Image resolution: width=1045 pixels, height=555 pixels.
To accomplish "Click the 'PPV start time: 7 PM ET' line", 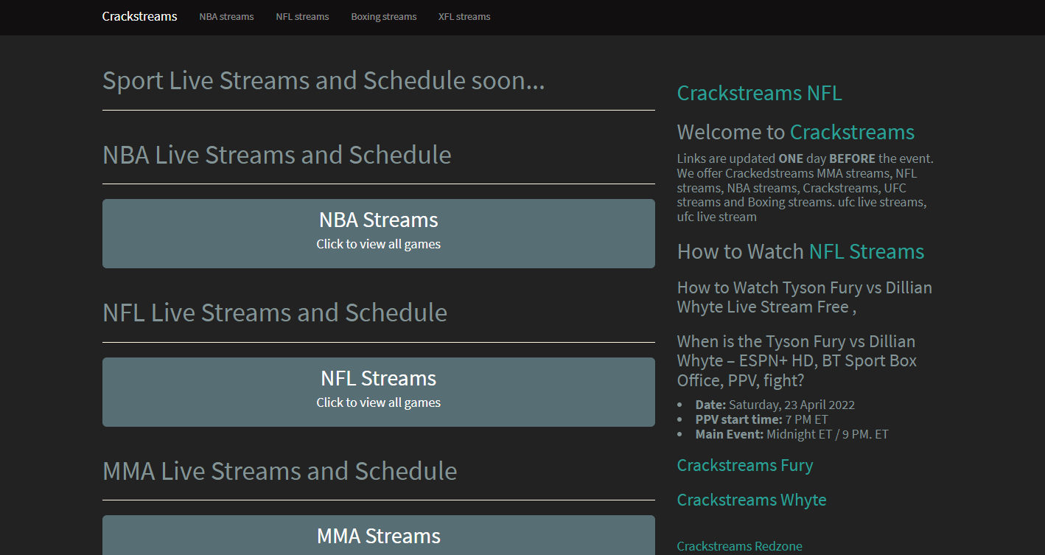I will pyautogui.click(x=762, y=419).
